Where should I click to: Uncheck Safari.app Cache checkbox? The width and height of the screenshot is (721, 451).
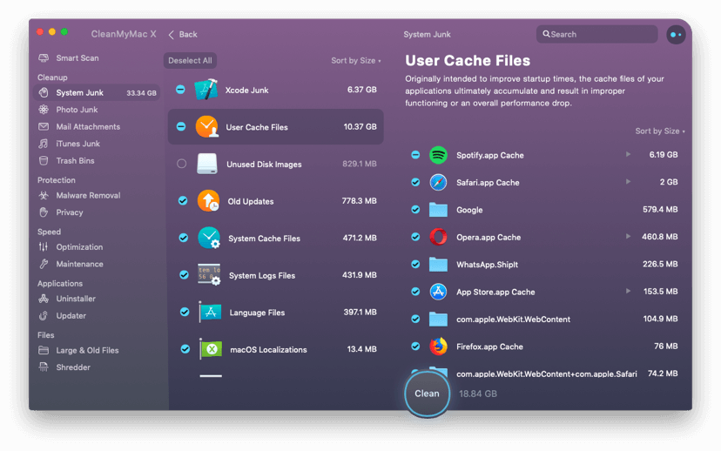coord(415,183)
